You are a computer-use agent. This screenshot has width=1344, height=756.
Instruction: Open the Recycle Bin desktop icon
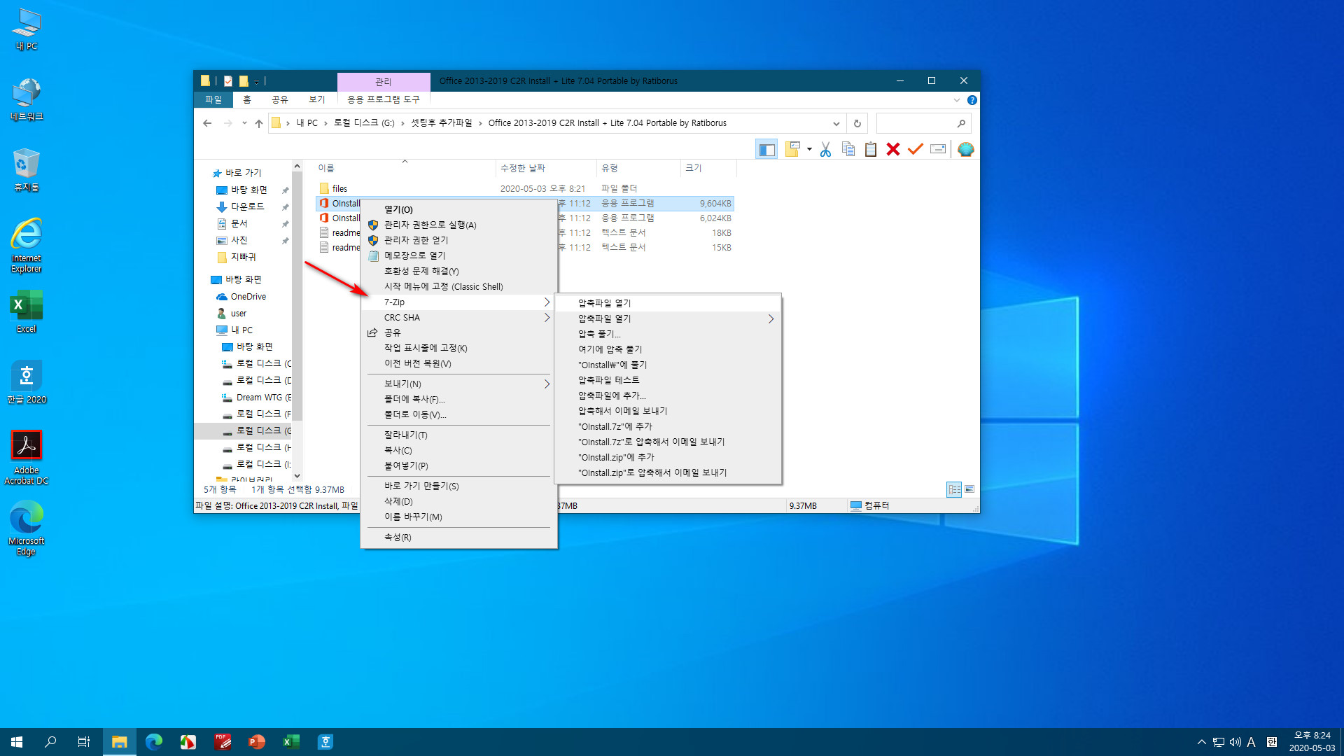pyautogui.click(x=27, y=170)
